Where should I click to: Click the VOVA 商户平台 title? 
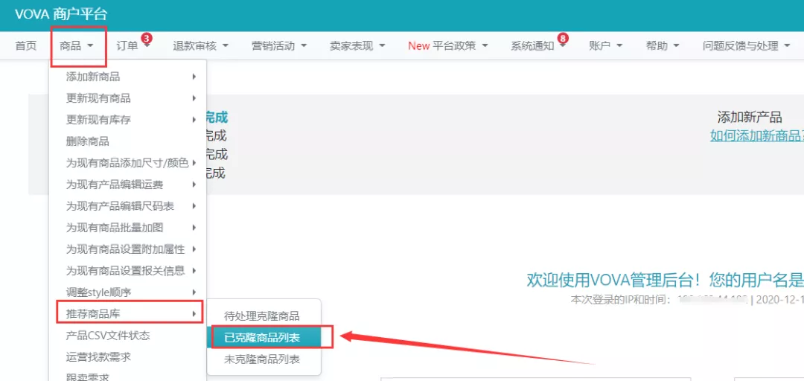61,14
